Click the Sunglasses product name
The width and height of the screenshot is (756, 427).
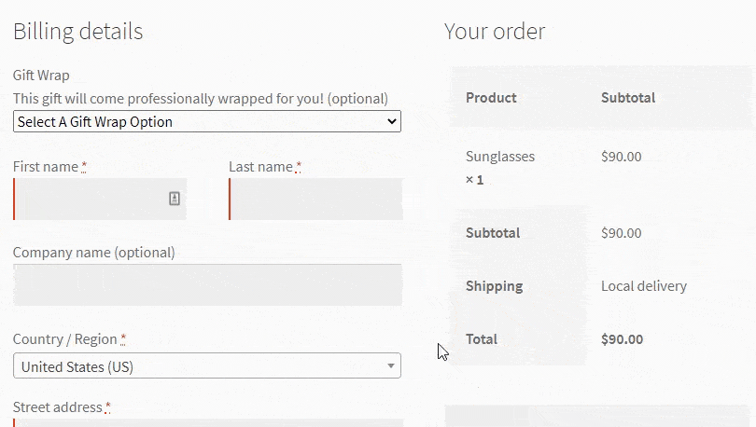(500, 157)
